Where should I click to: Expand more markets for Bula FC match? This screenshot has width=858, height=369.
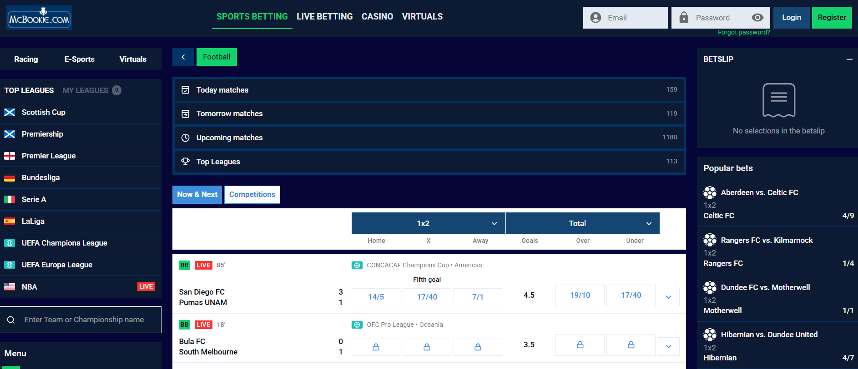[x=668, y=347]
